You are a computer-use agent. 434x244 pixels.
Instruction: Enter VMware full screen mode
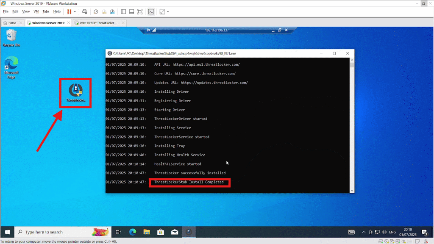140,11
